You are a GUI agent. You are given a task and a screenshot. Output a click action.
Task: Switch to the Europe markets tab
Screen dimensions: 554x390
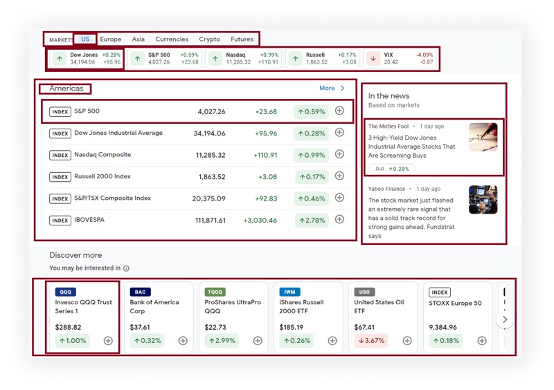point(111,39)
